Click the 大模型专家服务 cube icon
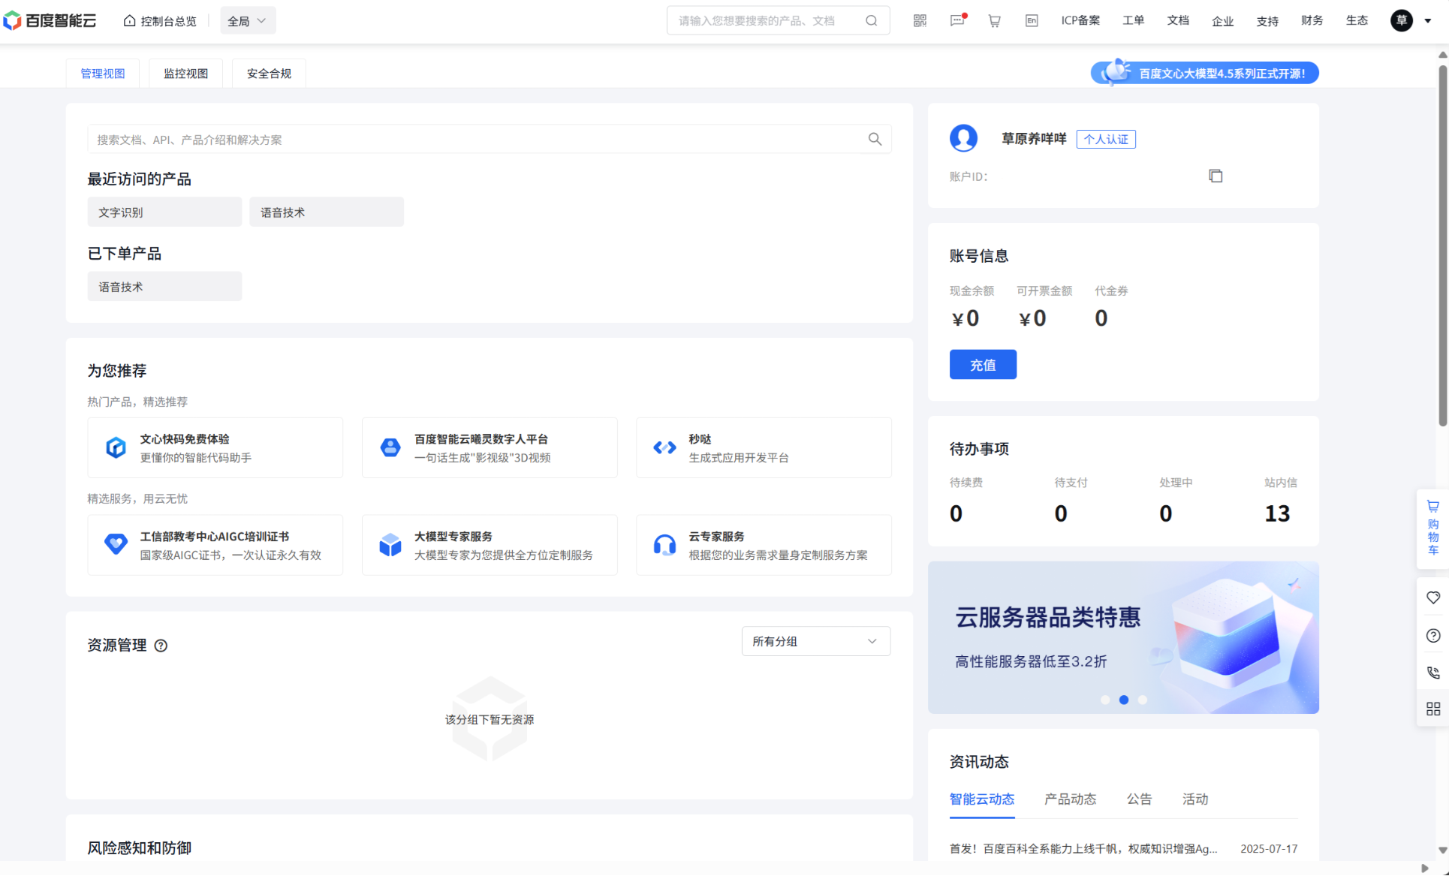Viewport: 1449px width, 885px height. [390, 544]
